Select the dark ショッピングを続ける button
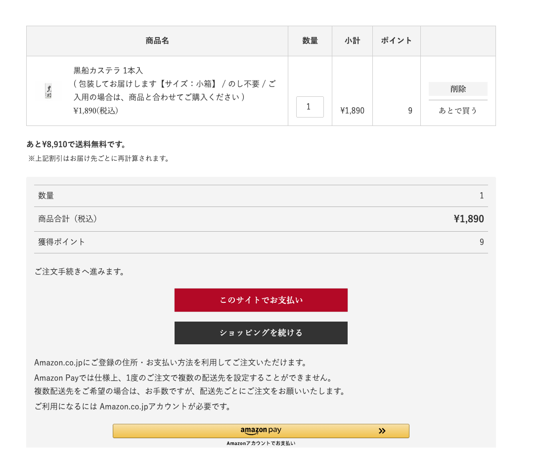The width and height of the screenshot is (539, 452). [x=261, y=333]
